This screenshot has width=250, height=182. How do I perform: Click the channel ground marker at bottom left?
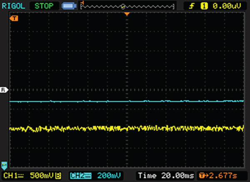pos(4,166)
